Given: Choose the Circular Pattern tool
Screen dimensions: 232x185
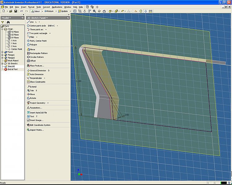Looking at the screenshot, I should coord(37,57).
